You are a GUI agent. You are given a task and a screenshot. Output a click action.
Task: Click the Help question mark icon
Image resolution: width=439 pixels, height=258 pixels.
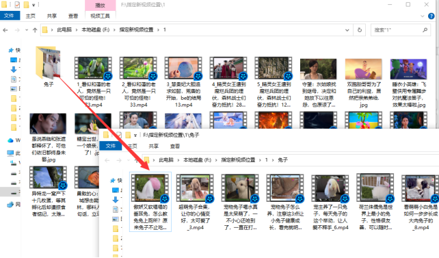tap(431, 16)
